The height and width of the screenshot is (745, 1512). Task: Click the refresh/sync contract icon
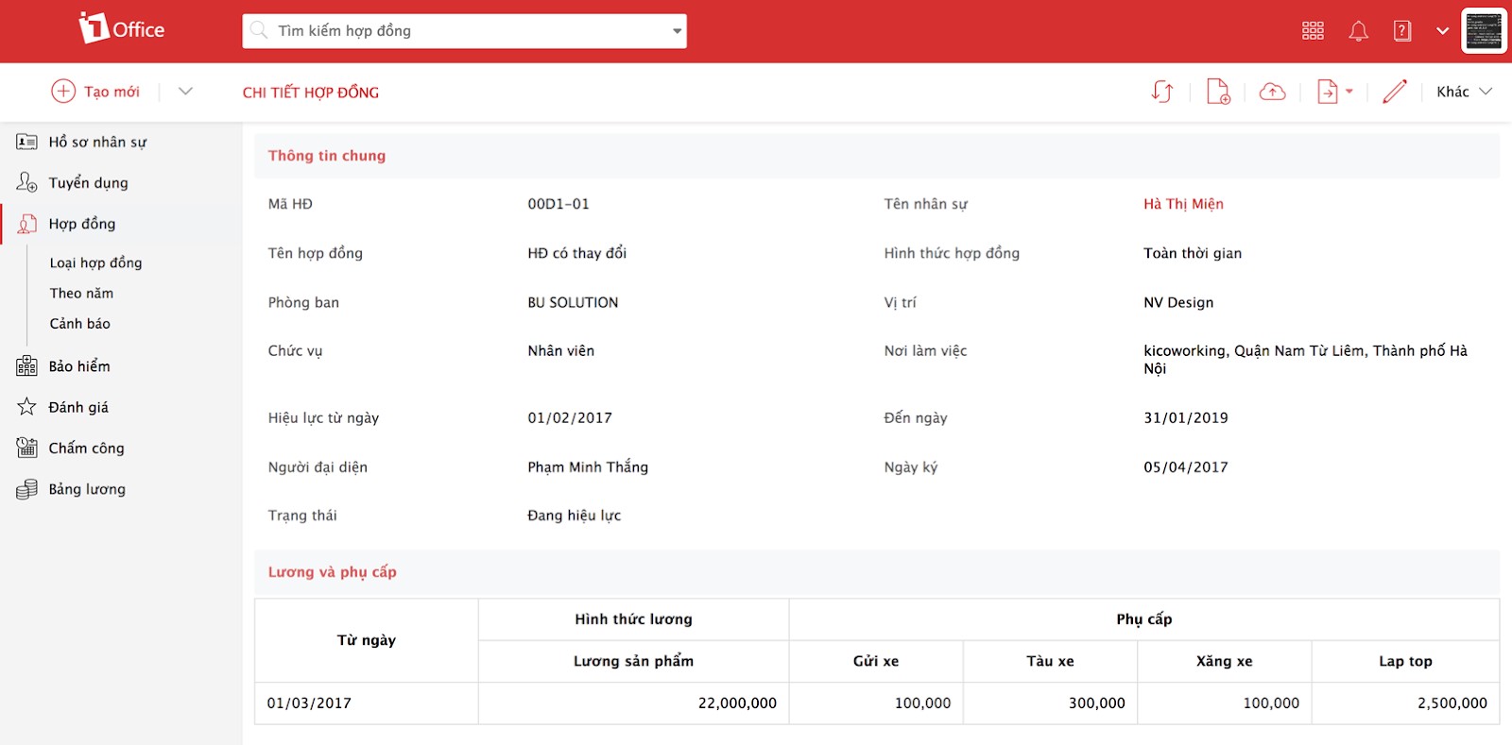1162,92
